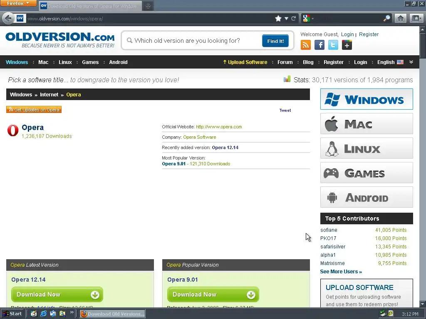Open the http://www.opera.com official website link
426x319 pixels.
(x=219, y=127)
